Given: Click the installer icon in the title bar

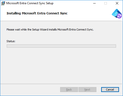Looking at the screenshot, I should pyautogui.click(x=3, y=3).
